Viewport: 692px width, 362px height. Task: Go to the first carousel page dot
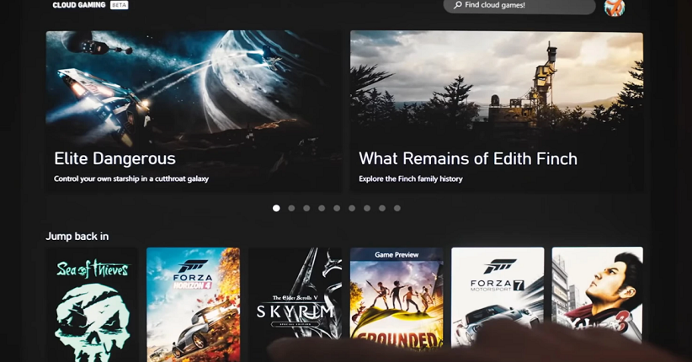click(x=276, y=208)
